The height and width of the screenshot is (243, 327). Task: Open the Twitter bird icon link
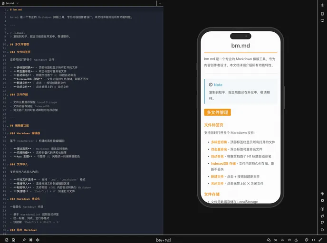322,216
